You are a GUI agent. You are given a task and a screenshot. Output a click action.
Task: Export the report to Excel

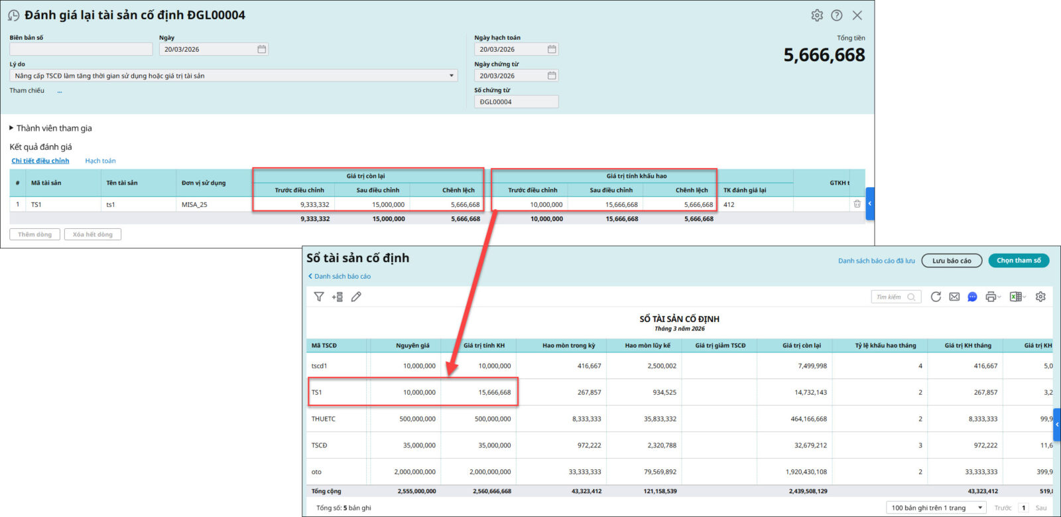coord(1015,297)
